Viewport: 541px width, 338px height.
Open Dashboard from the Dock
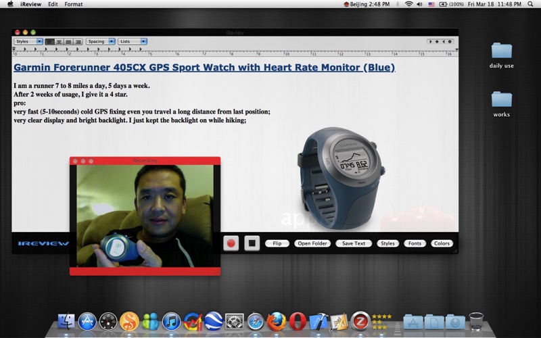[x=108, y=322]
